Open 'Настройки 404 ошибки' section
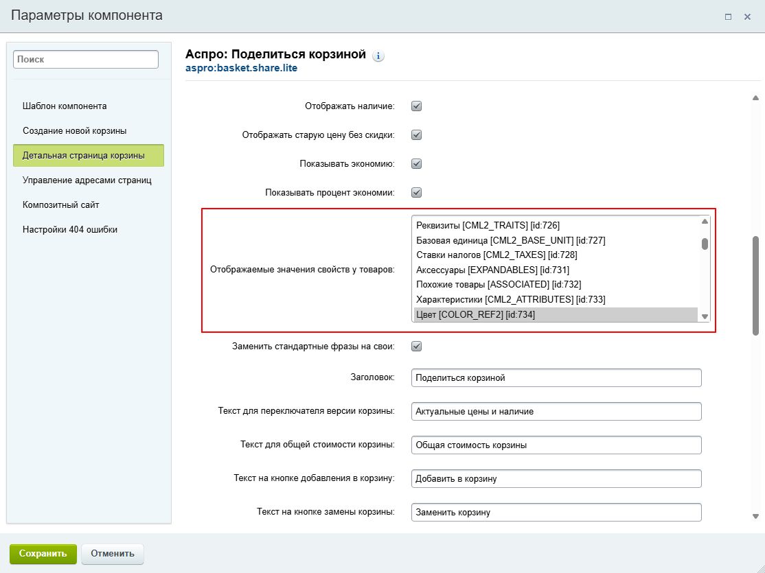The height and width of the screenshot is (573, 765). pyautogui.click(x=70, y=230)
